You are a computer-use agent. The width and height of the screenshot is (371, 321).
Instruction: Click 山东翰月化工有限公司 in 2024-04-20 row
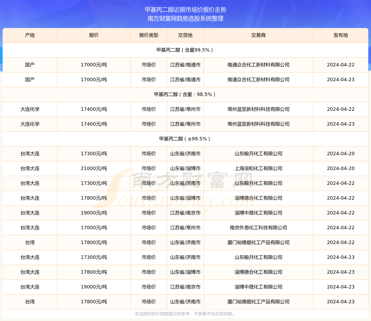click(x=258, y=154)
